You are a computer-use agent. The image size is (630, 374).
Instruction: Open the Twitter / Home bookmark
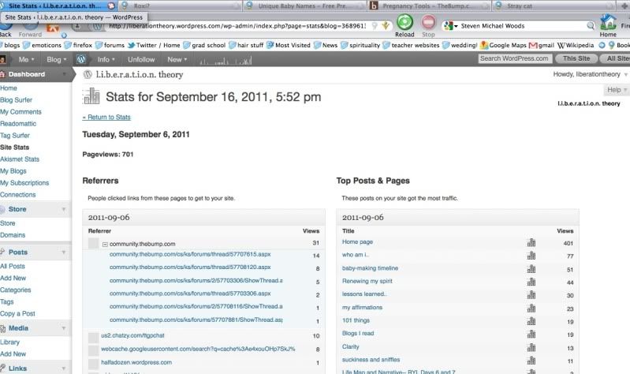[154, 45]
